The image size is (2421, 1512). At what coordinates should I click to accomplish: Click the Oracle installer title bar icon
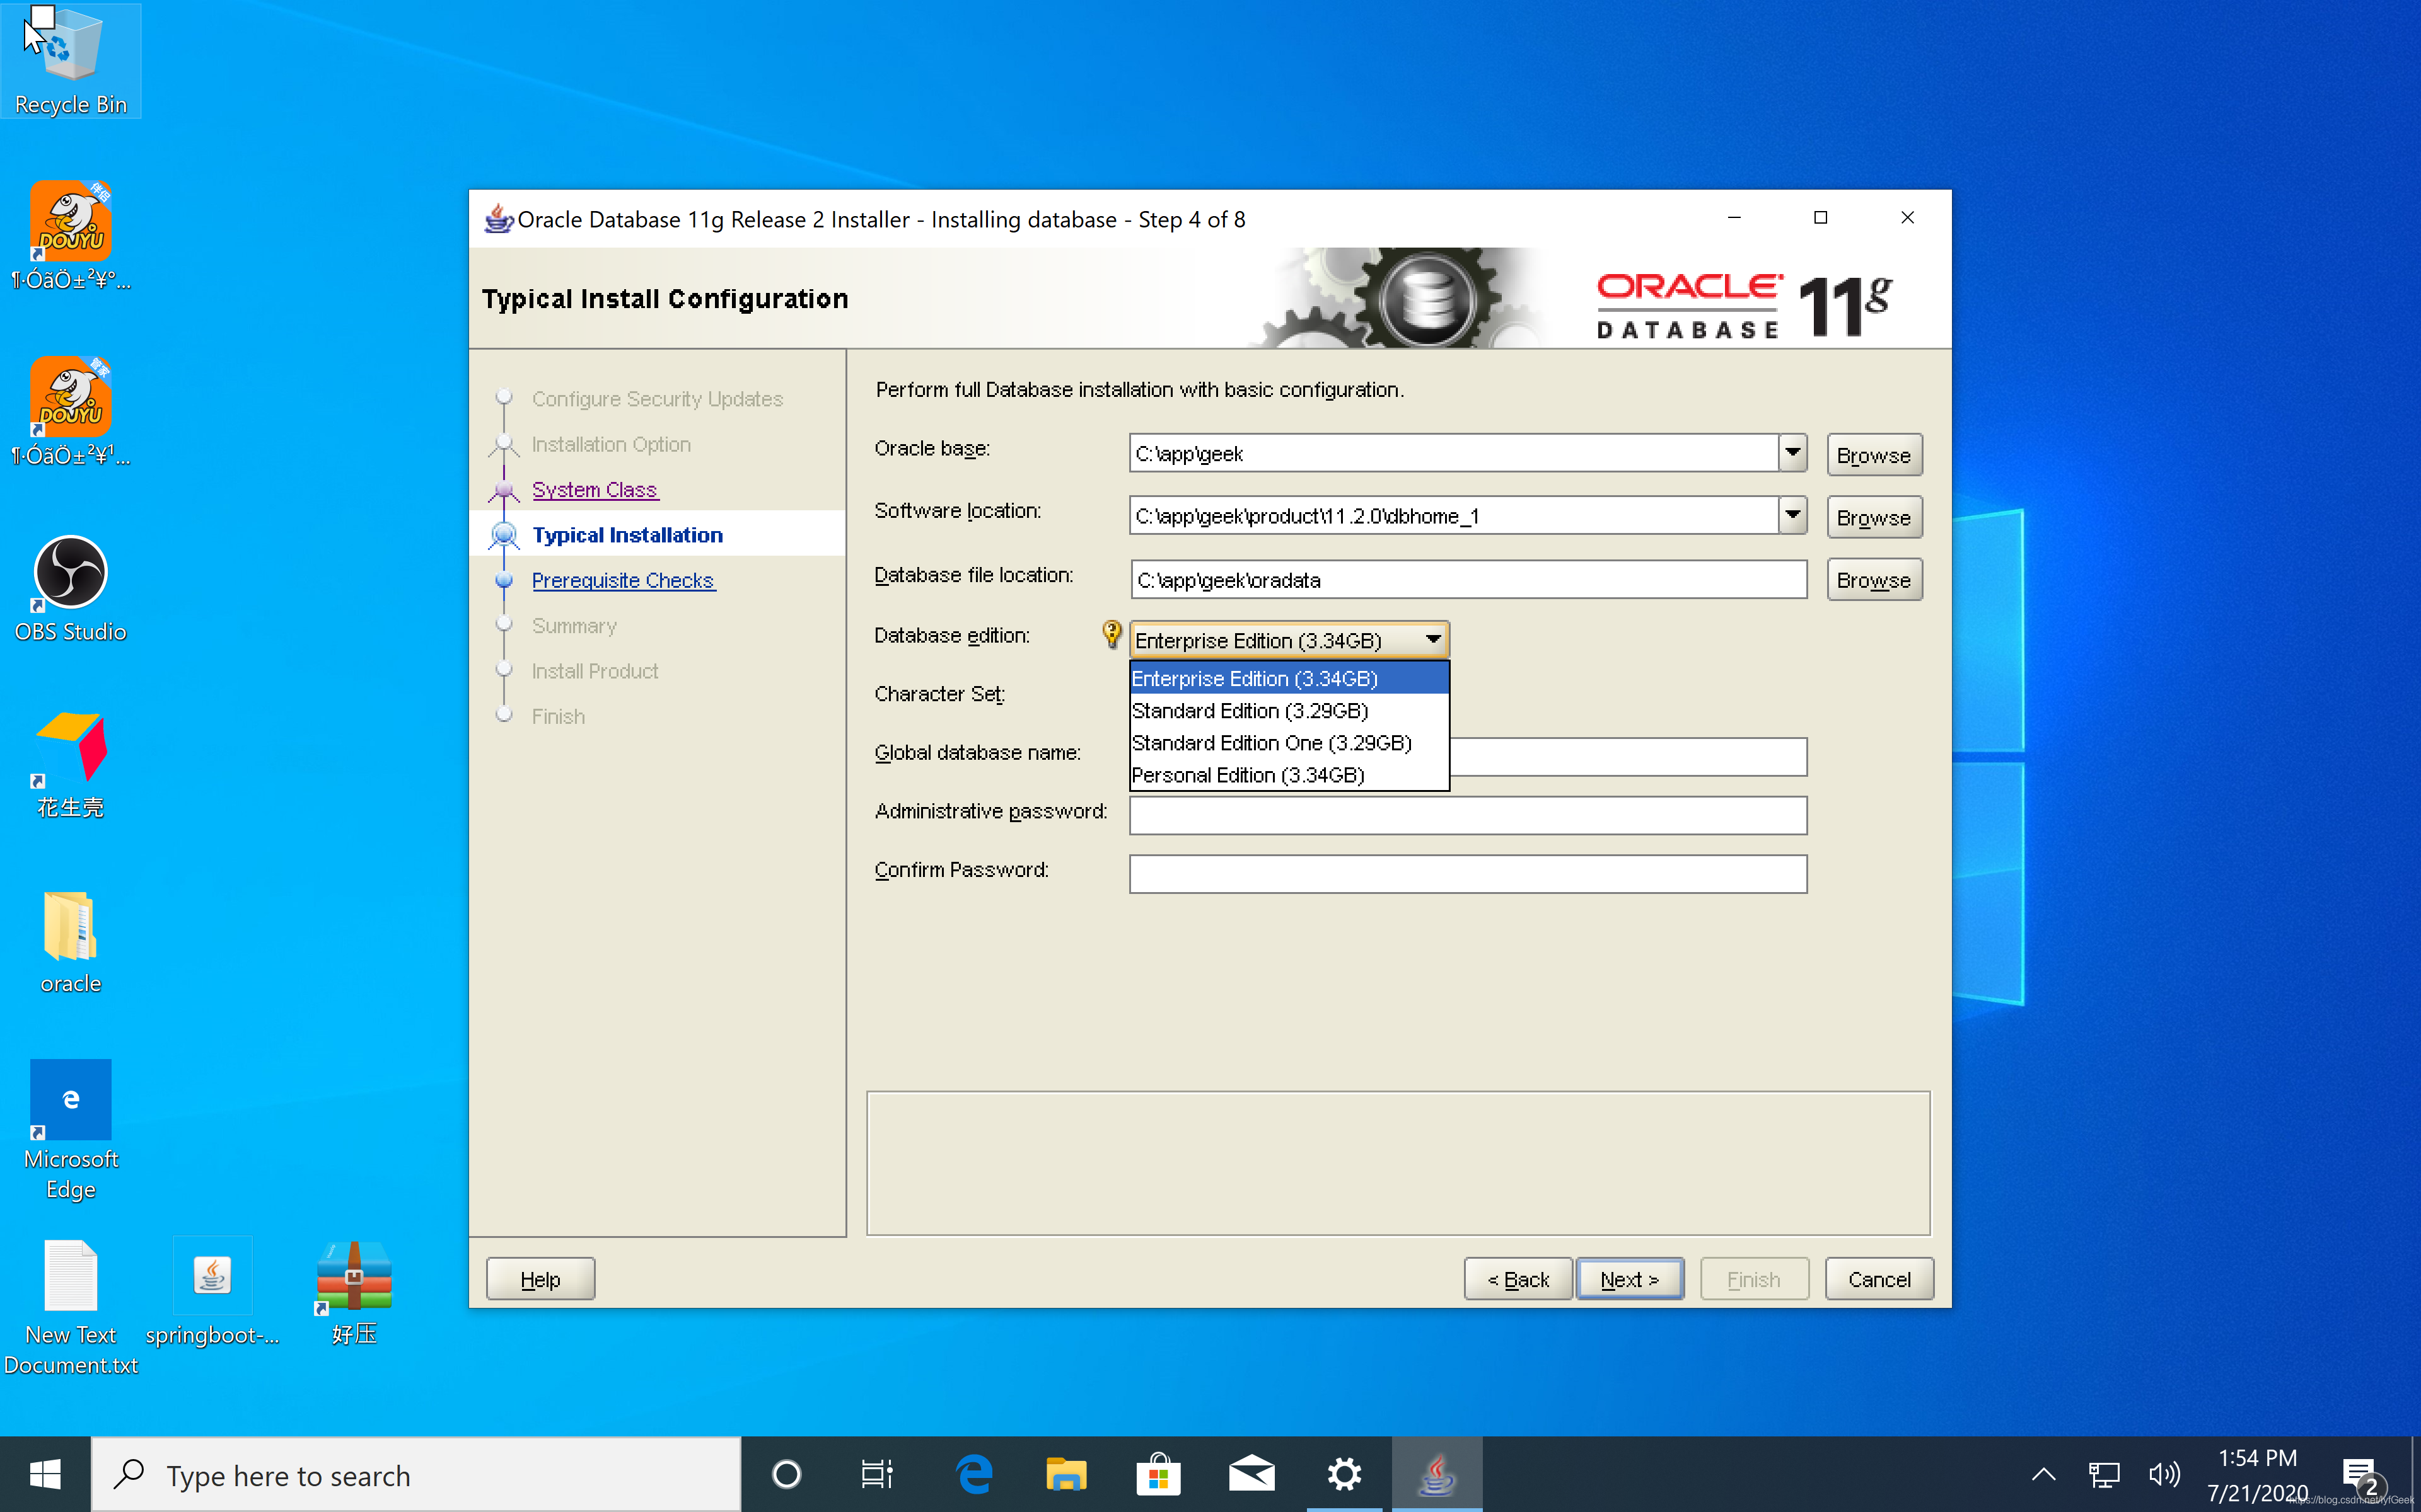[x=498, y=219]
